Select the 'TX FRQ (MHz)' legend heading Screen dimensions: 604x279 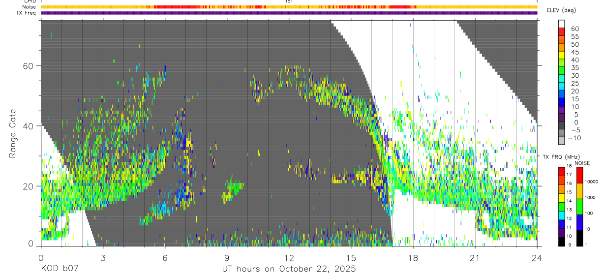point(561,156)
